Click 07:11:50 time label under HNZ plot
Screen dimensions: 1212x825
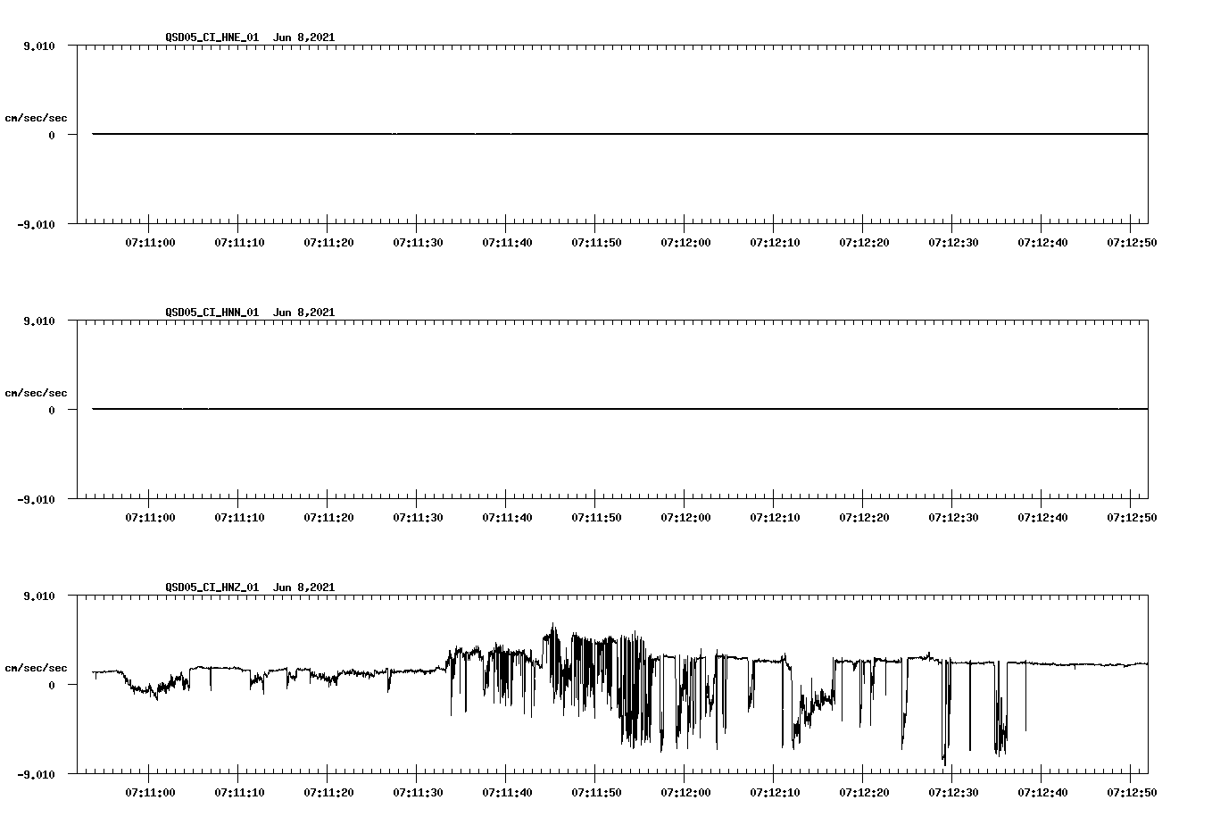596,792
